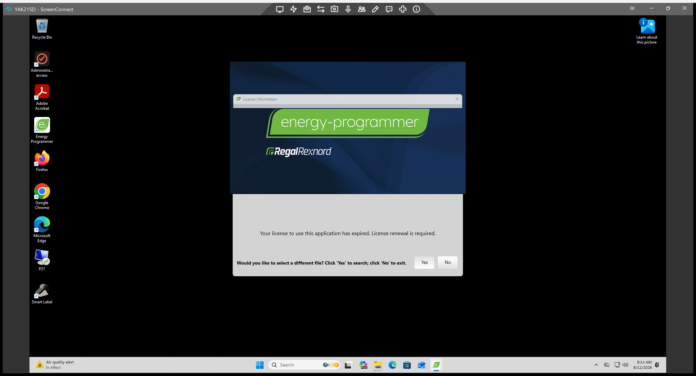Viewport: 696px width, 376px height.
Task: Open ScreenConnect Essentials lightning menu
Action: pyautogui.click(x=293, y=9)
